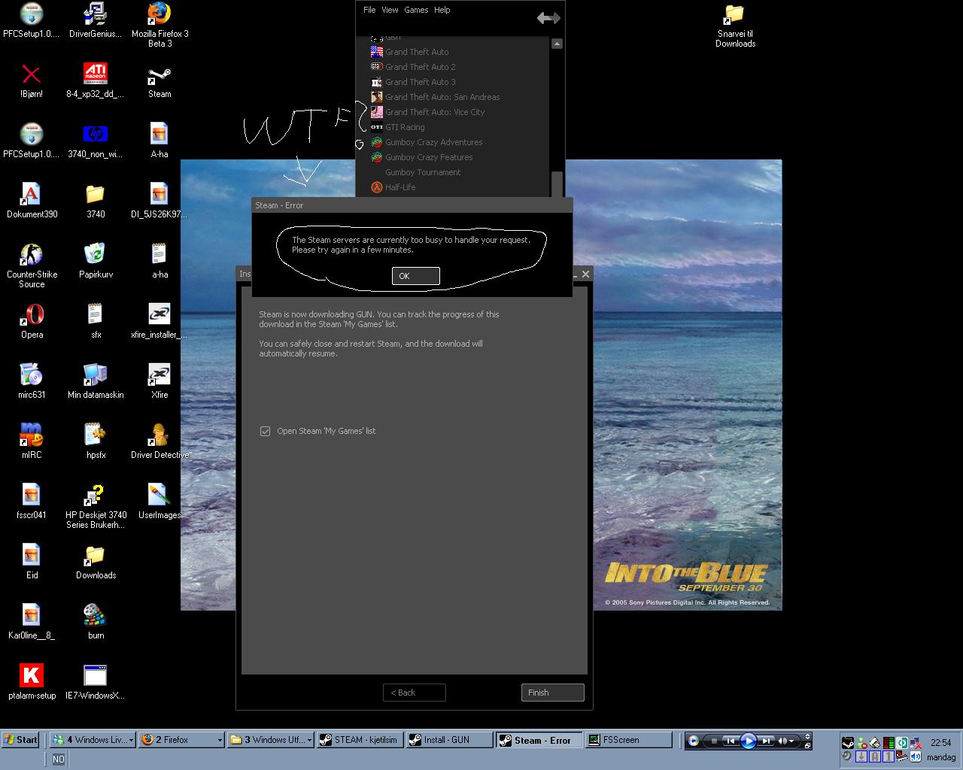Click the Steam tray icon
This screenshot has height=770, width=963.
848,743
